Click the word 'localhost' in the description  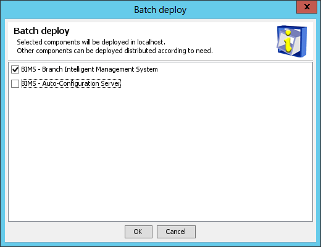150,42
